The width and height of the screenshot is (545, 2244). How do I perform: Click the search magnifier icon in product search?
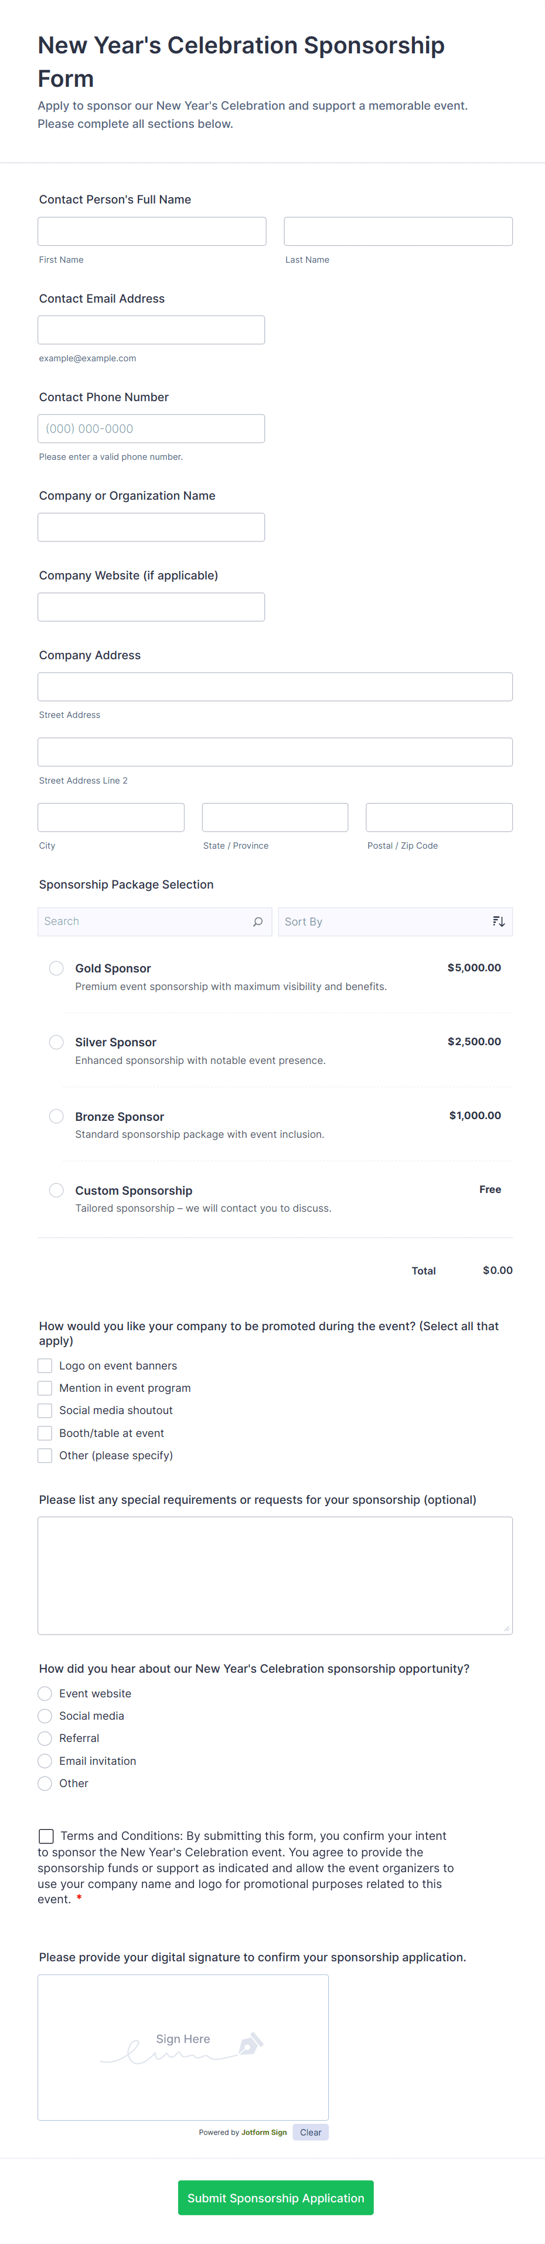click(258, 921)
